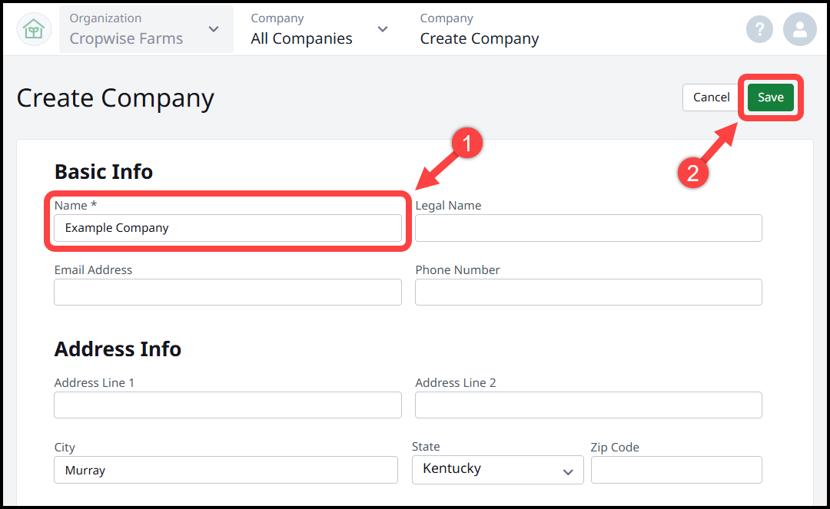The image size is (830, 509).
Task: Click the Name field containing Example Company
Action: coord(227,227)
